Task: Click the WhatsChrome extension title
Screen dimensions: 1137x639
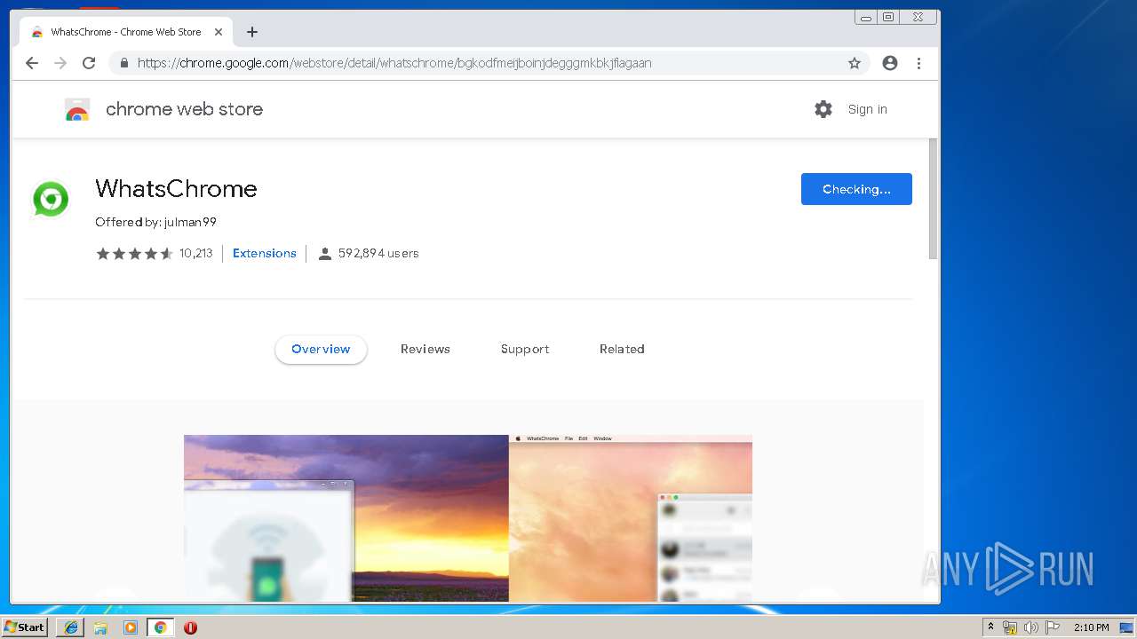Action: 176,188
